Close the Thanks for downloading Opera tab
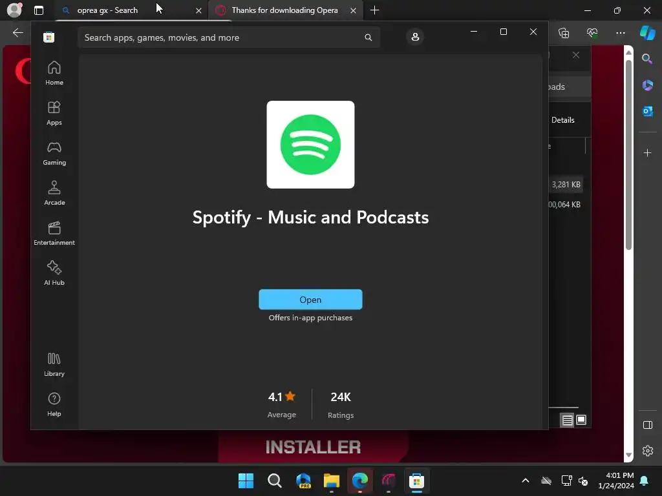This screenshot has height=496, width=662. click(x=353, y=10)
